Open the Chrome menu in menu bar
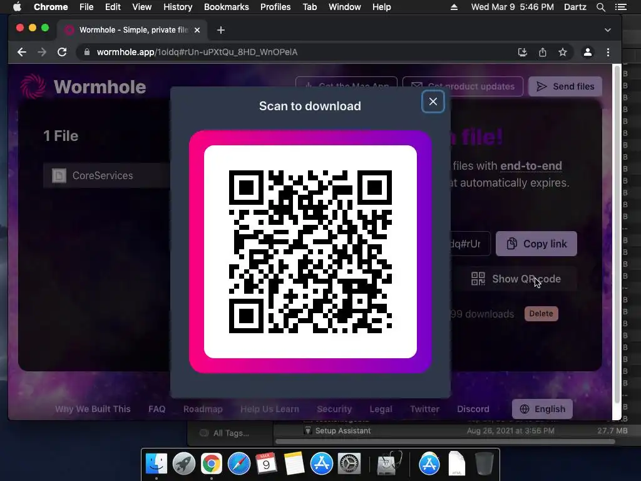 (x=51, y=7)
